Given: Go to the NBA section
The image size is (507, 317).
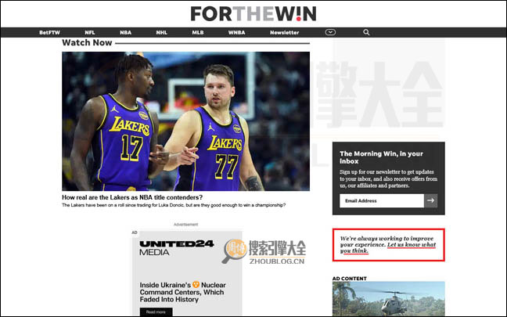Looking at the screenshot, I should click(x=125, y=33).
